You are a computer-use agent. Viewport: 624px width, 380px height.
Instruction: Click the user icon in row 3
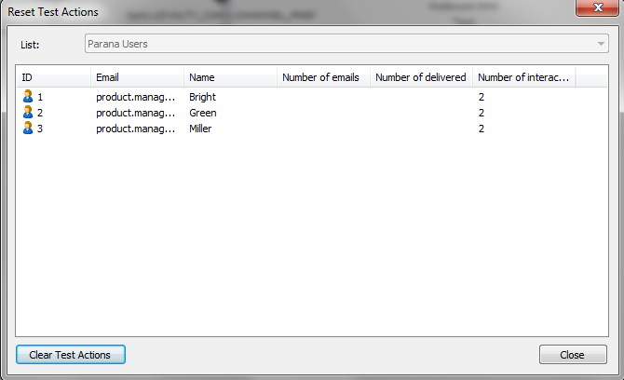27,129
